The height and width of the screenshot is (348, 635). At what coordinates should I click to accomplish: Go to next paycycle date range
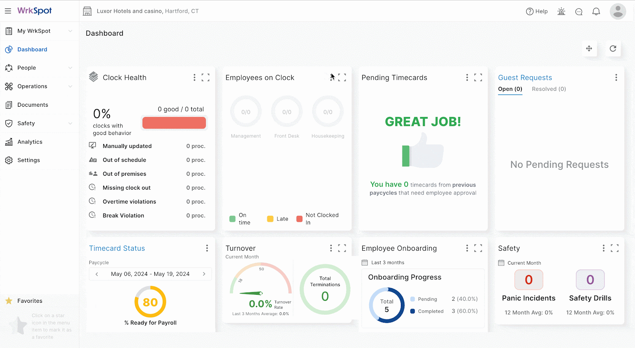pos(204,274)
